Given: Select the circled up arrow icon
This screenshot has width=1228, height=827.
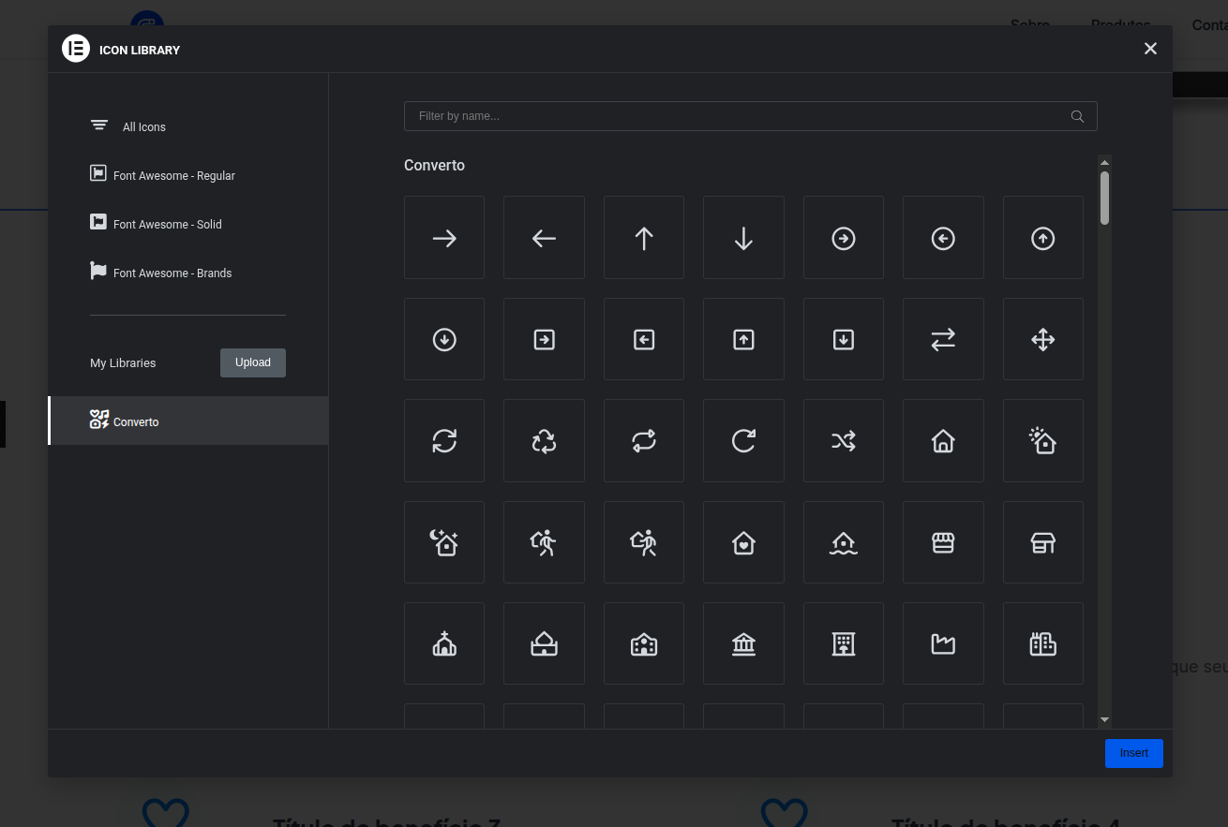Looking at the screenshot, I should click(1043, 238).
